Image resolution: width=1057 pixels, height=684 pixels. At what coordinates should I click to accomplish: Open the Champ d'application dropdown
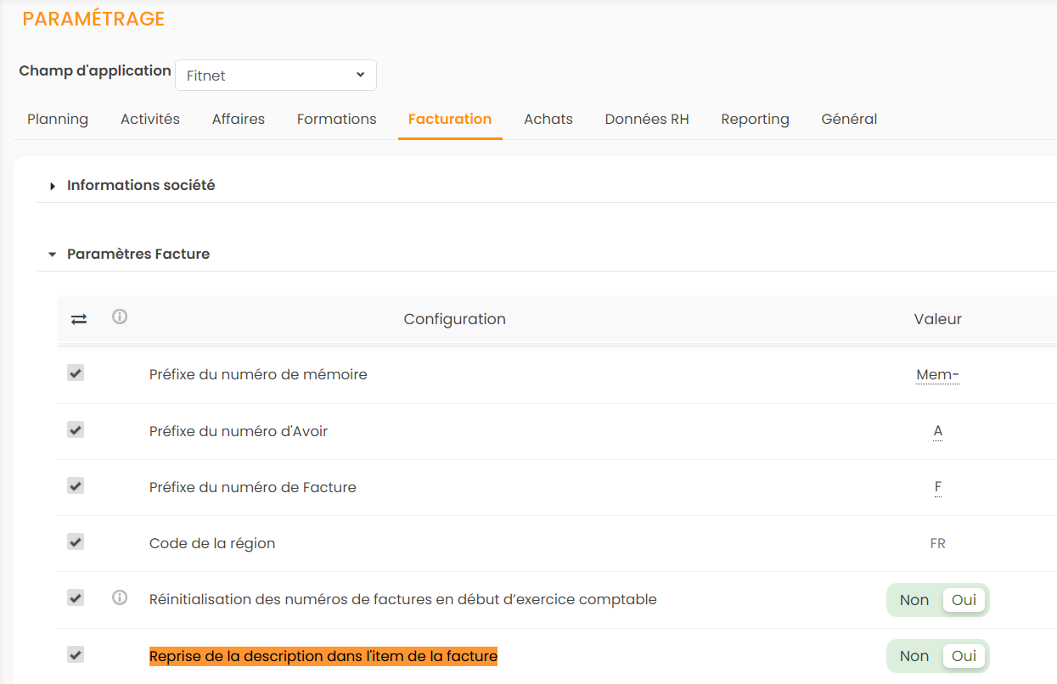275,76
